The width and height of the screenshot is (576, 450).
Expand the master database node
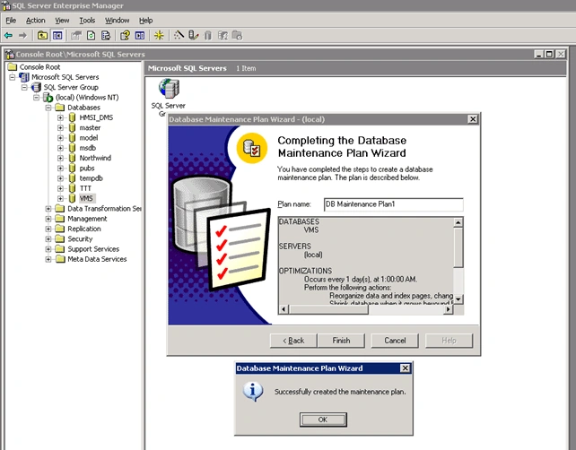point(60,127)
